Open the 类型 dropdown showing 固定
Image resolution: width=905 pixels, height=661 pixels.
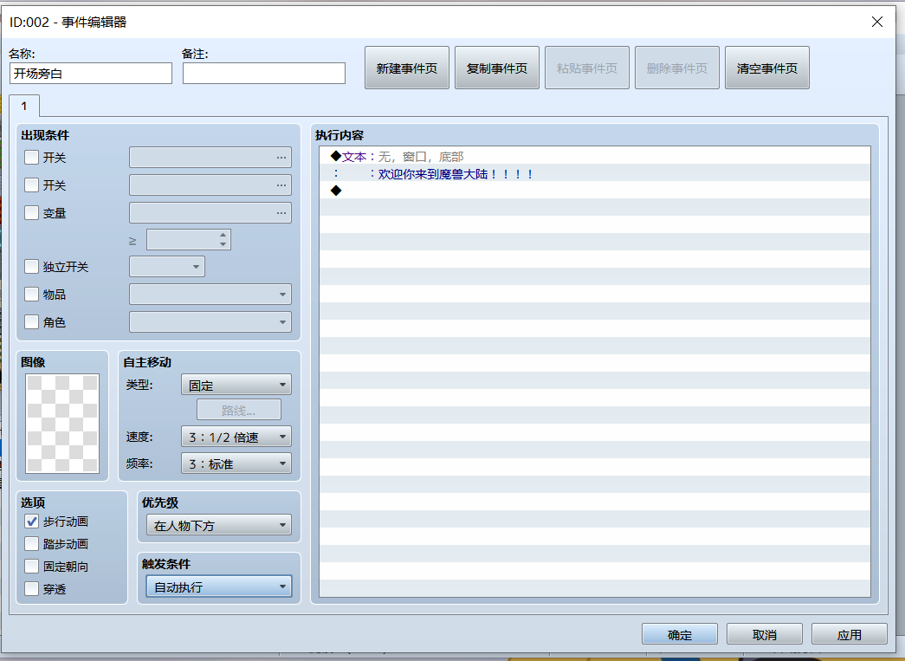click(x=236, y=385)
